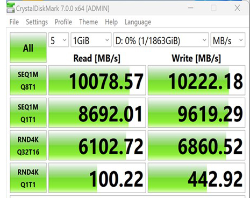Click the CrystalDiskMark app icon in title bar
Image resolution: width=250 pixels, height=198 pixels.
(x=10, y=8)
